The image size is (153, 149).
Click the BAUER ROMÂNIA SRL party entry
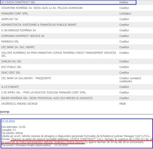(47, 98)
